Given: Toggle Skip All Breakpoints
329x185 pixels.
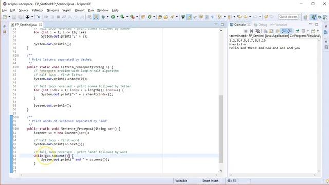Looking at the screenshot, I should click(x=39, y=17).
